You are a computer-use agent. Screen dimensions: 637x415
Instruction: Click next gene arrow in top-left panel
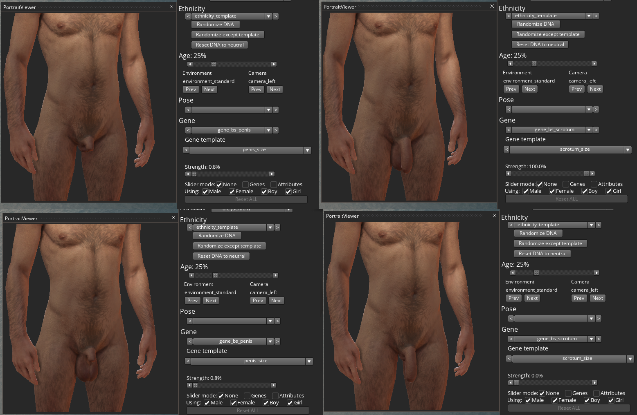pyautogui.click(x=276, y=130)
